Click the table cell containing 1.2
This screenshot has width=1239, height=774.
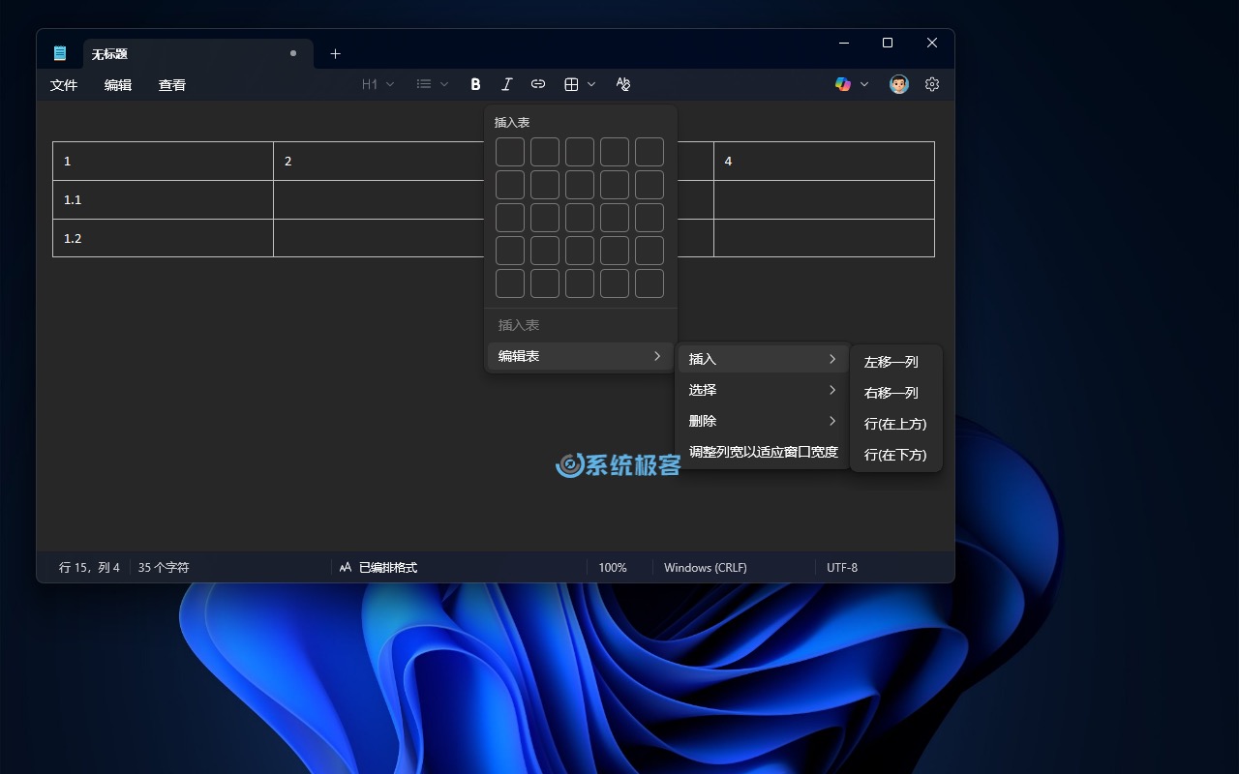163,238
